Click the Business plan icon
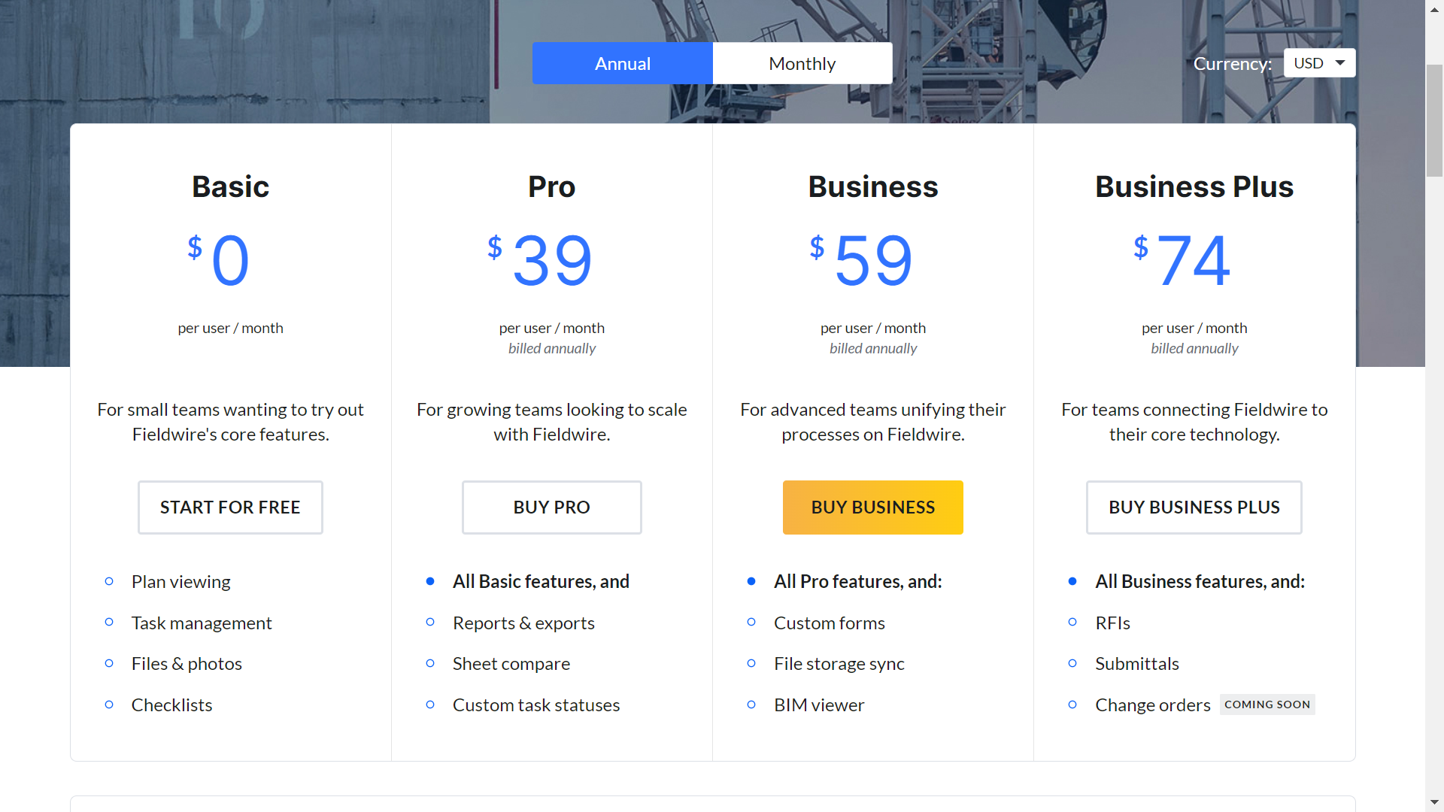1444x812 pixels. (x=872, y=507)
